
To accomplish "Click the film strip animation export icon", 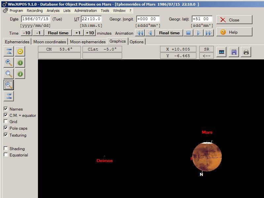I will 221,52.
